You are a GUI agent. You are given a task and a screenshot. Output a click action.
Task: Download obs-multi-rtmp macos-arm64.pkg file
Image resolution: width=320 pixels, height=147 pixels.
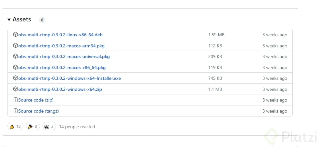tap(61, 46)
